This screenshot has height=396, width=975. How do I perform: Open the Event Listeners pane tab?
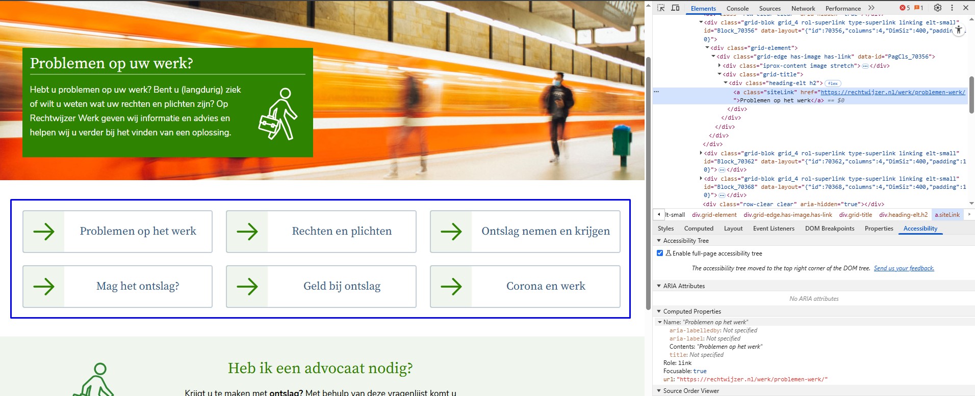click(x=774, y=229)
